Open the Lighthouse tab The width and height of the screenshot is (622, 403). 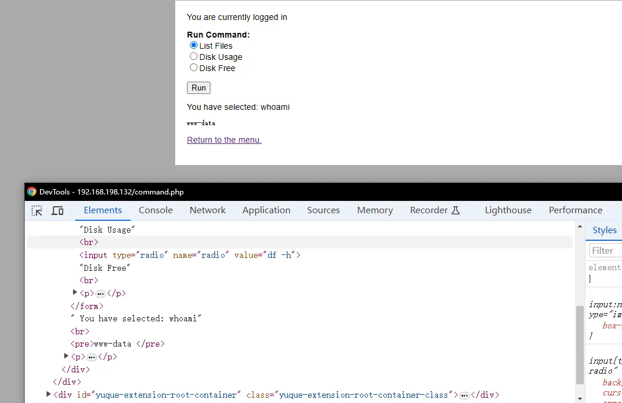(x=508, y=210)
